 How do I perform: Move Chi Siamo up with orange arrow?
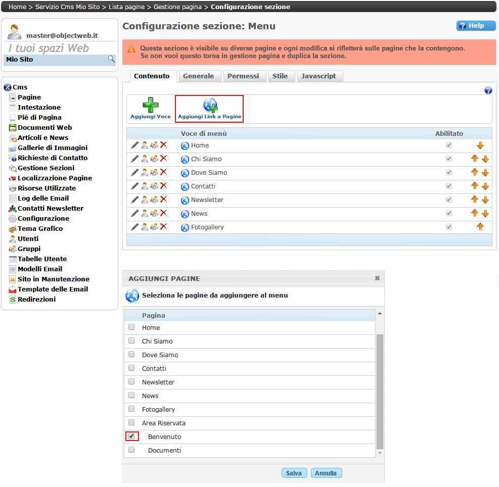point(474,159)
